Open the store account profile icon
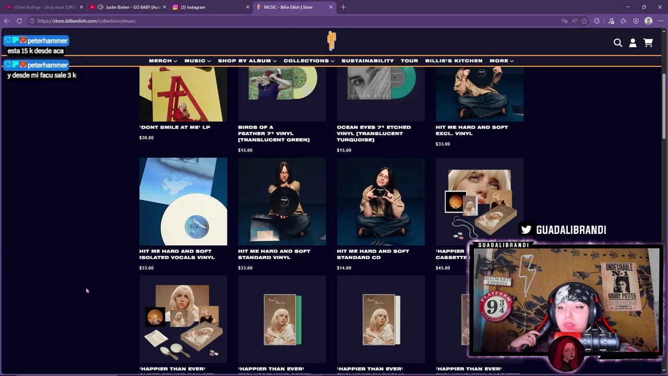This screenshot has height=376, width=668. pyautogui.click(x=633, y=43)
